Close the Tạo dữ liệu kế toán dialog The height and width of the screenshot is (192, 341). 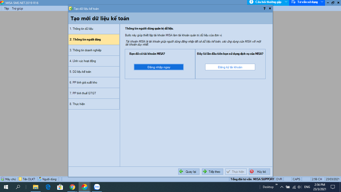point(270,8)
